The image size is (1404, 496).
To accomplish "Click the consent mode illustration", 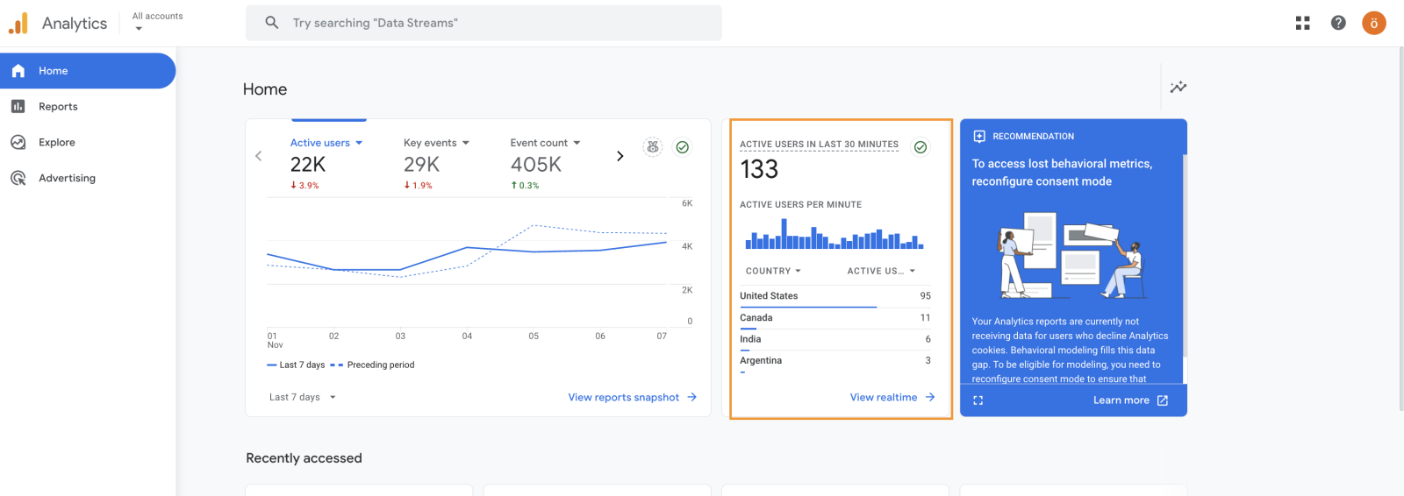I will tap(1072, 255).
